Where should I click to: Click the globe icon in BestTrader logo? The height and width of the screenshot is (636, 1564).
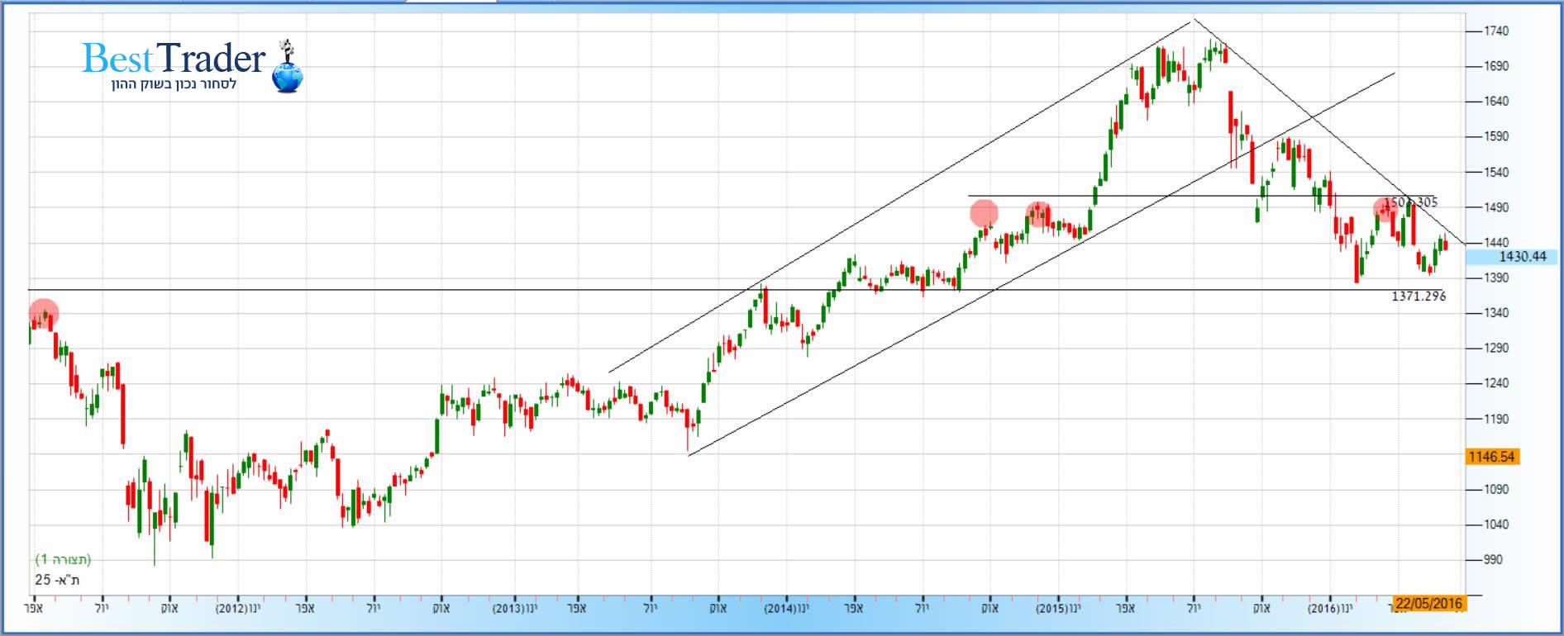click(x=288, y=78)
